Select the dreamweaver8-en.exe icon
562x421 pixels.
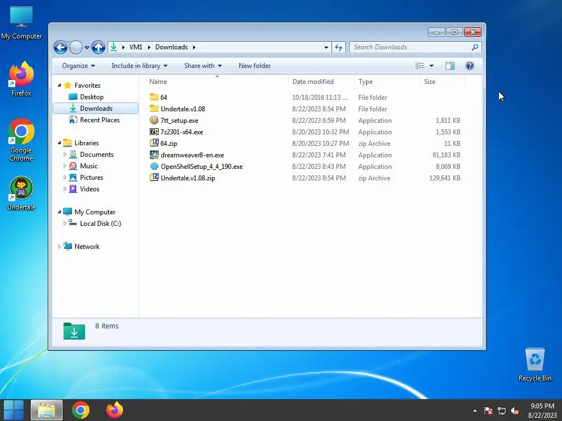click(x=154, y=155)
